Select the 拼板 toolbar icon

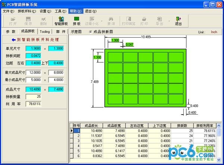point(77,21)
